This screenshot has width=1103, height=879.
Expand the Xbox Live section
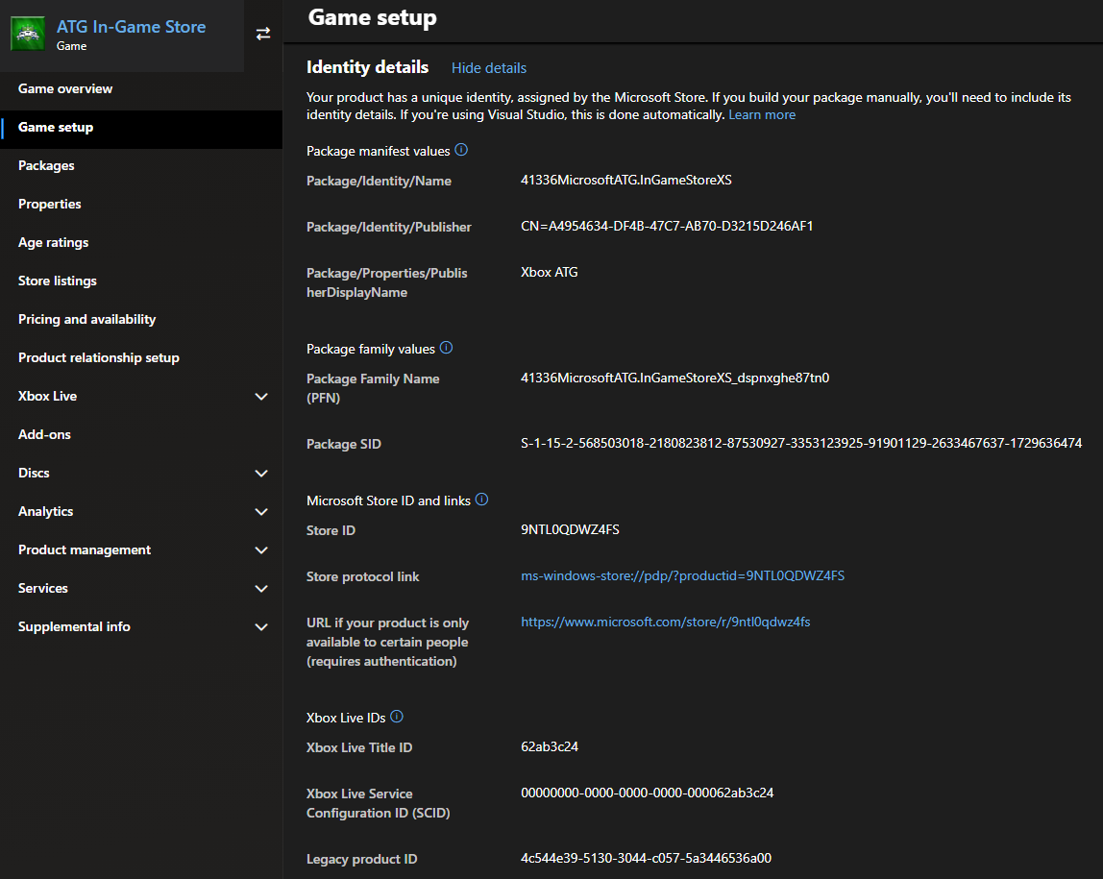pyautogui.click(x=141, y=396)
